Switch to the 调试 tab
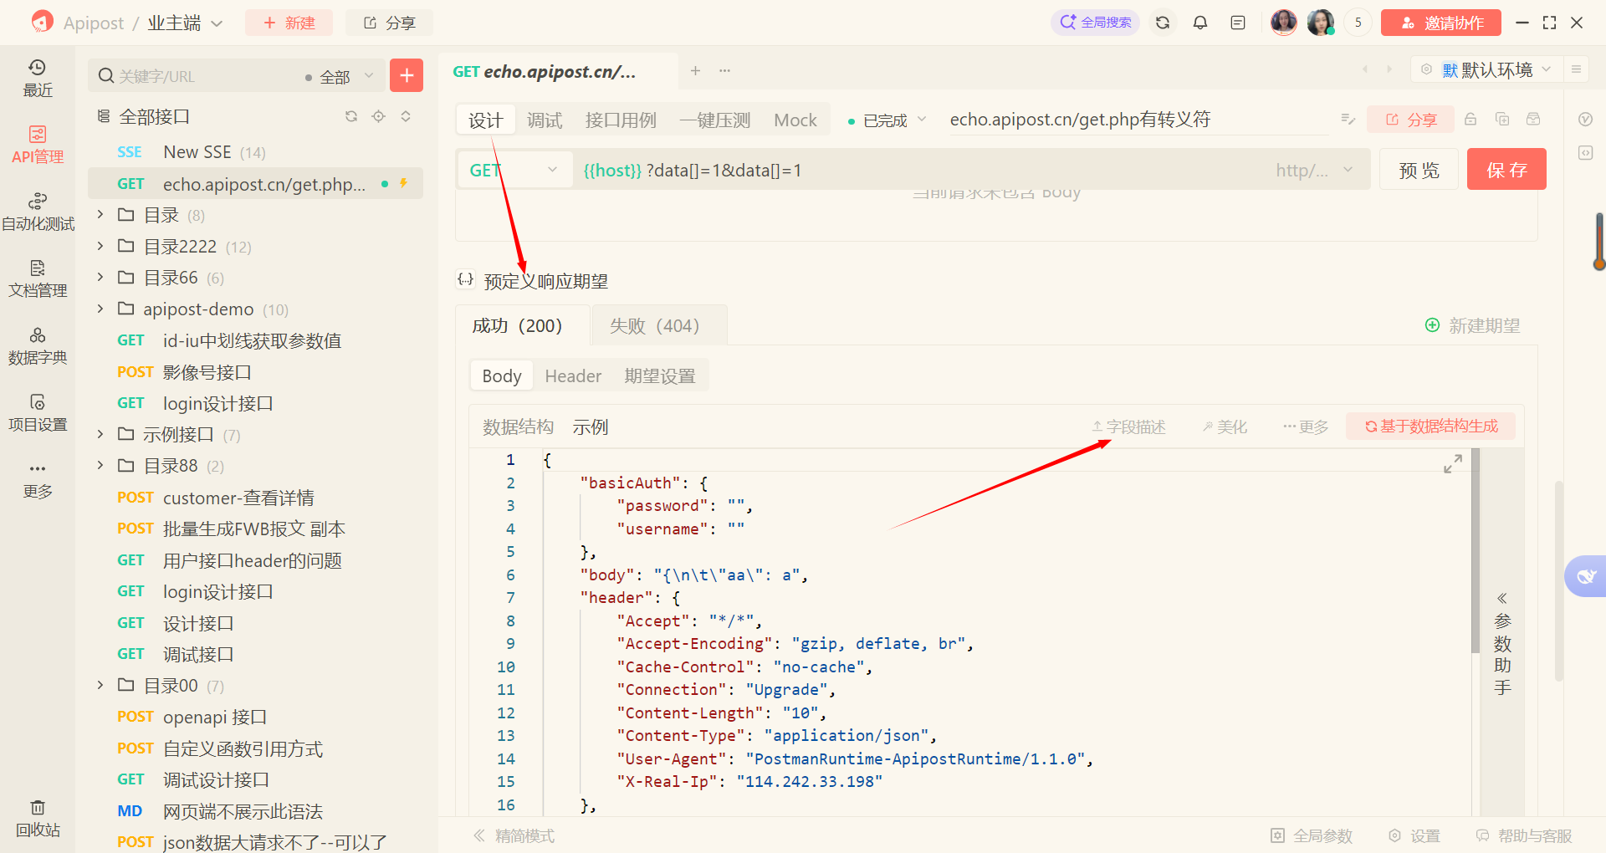The image size is (1606, 853). coord(545,120)
